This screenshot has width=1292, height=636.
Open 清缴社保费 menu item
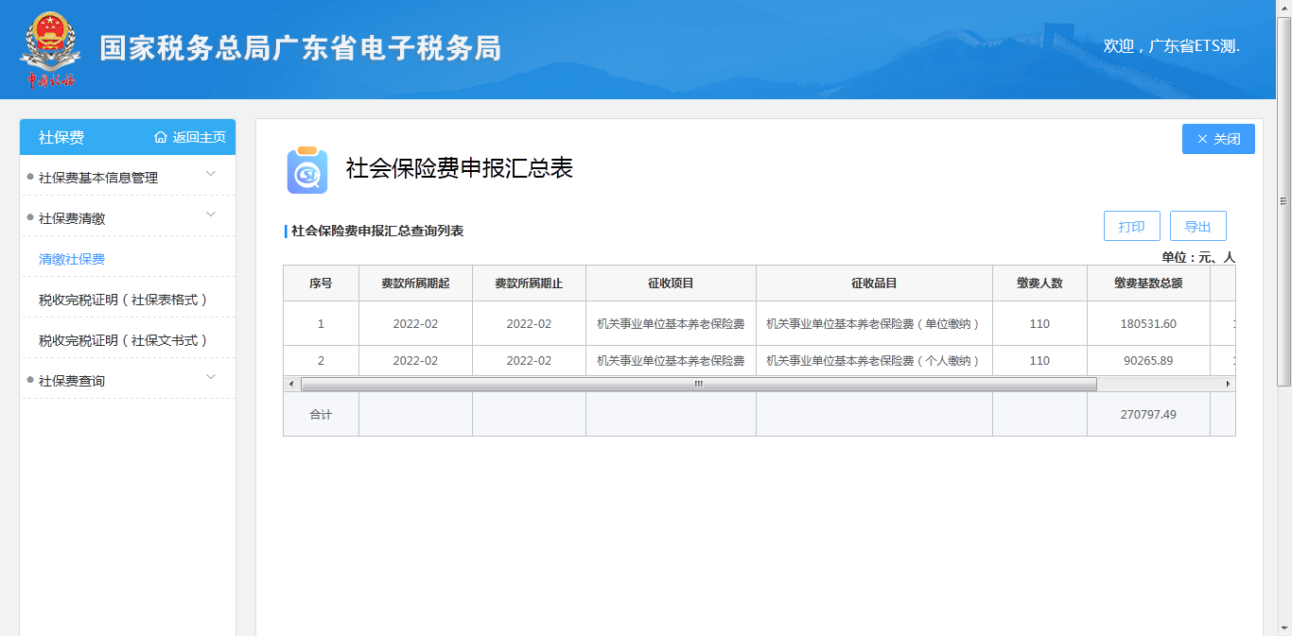click(x=72, y=259)
